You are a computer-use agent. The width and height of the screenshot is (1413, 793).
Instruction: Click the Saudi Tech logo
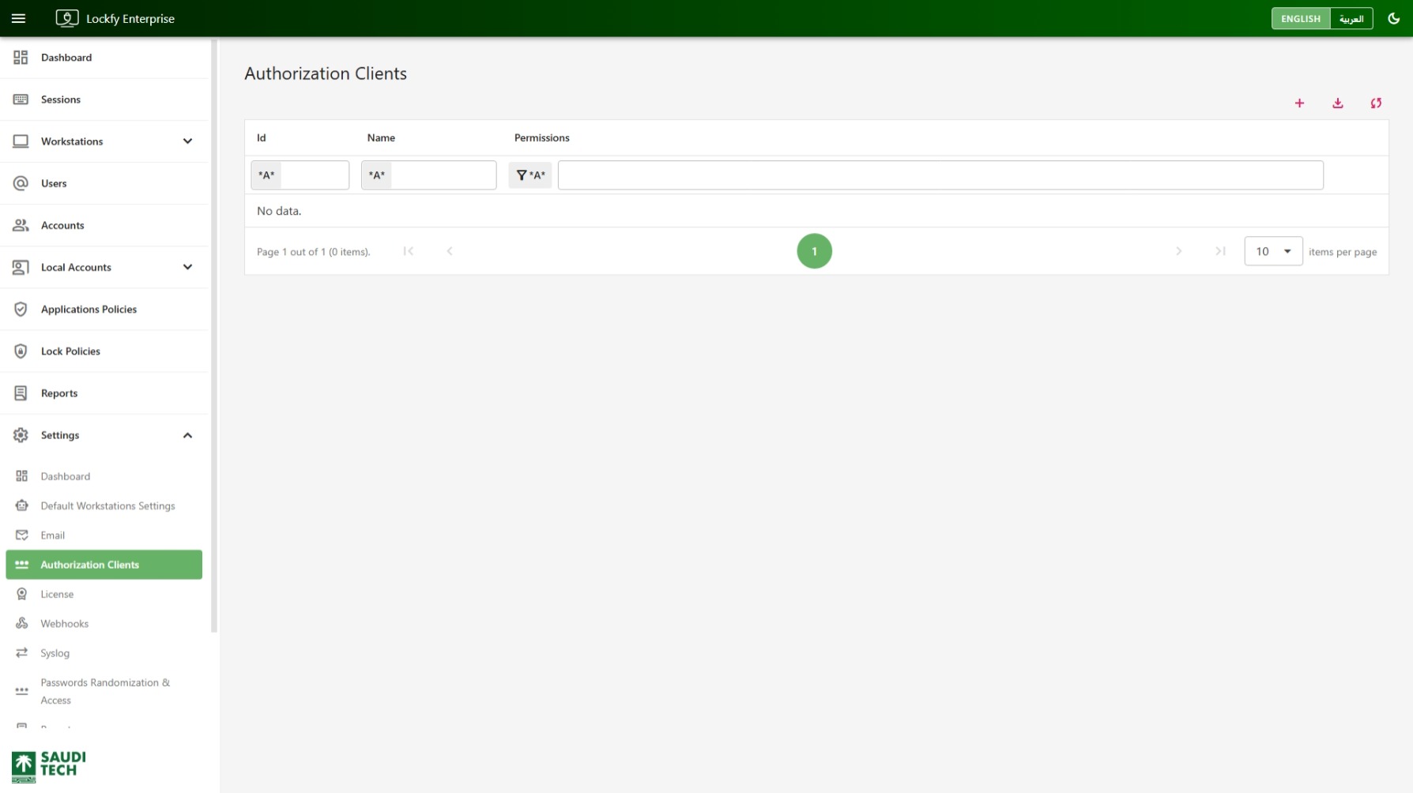tap(49, 765)
